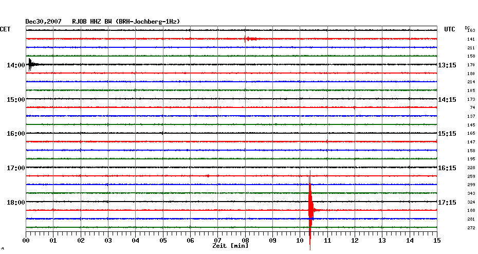Viewport: 478px width, 254px height.
Task: Select the DC value 170
Action: (x=471, y=65)
